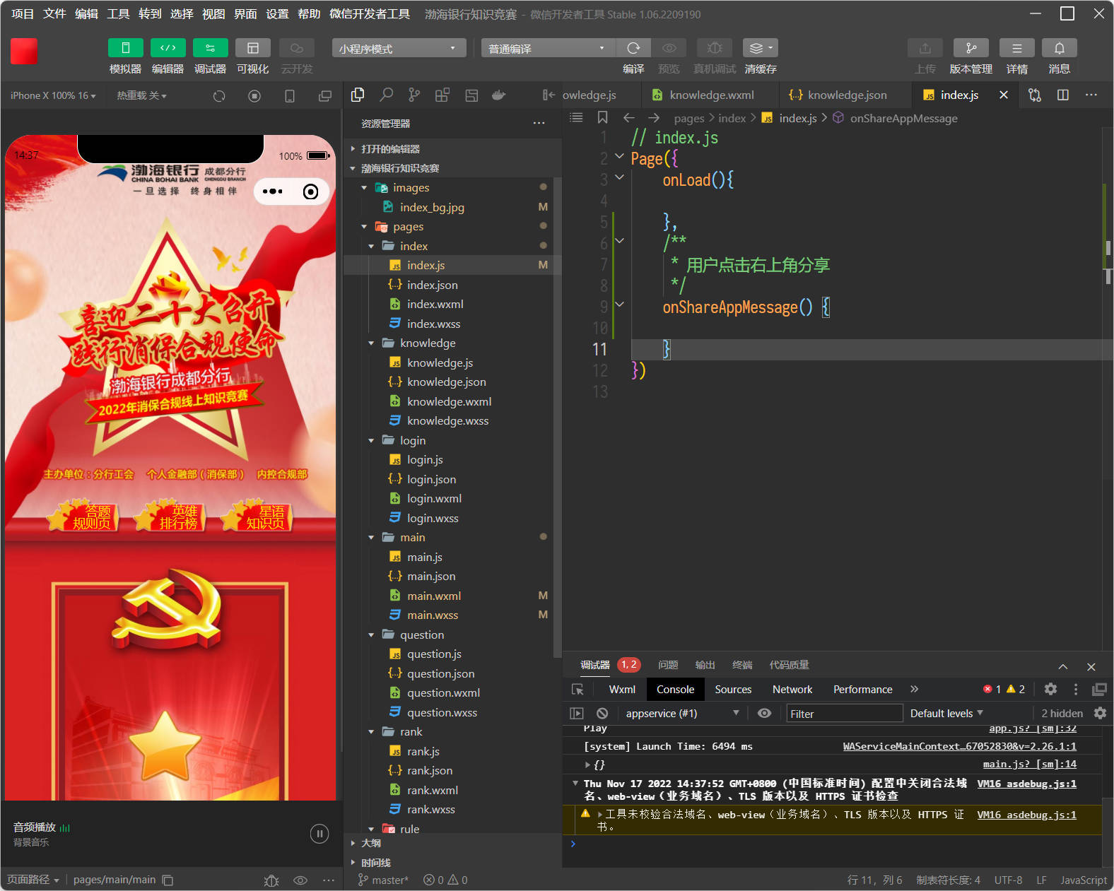The width and height of the screenshot is (1114, 891).
Task: Pause the background audio playback
Action: 319,834
